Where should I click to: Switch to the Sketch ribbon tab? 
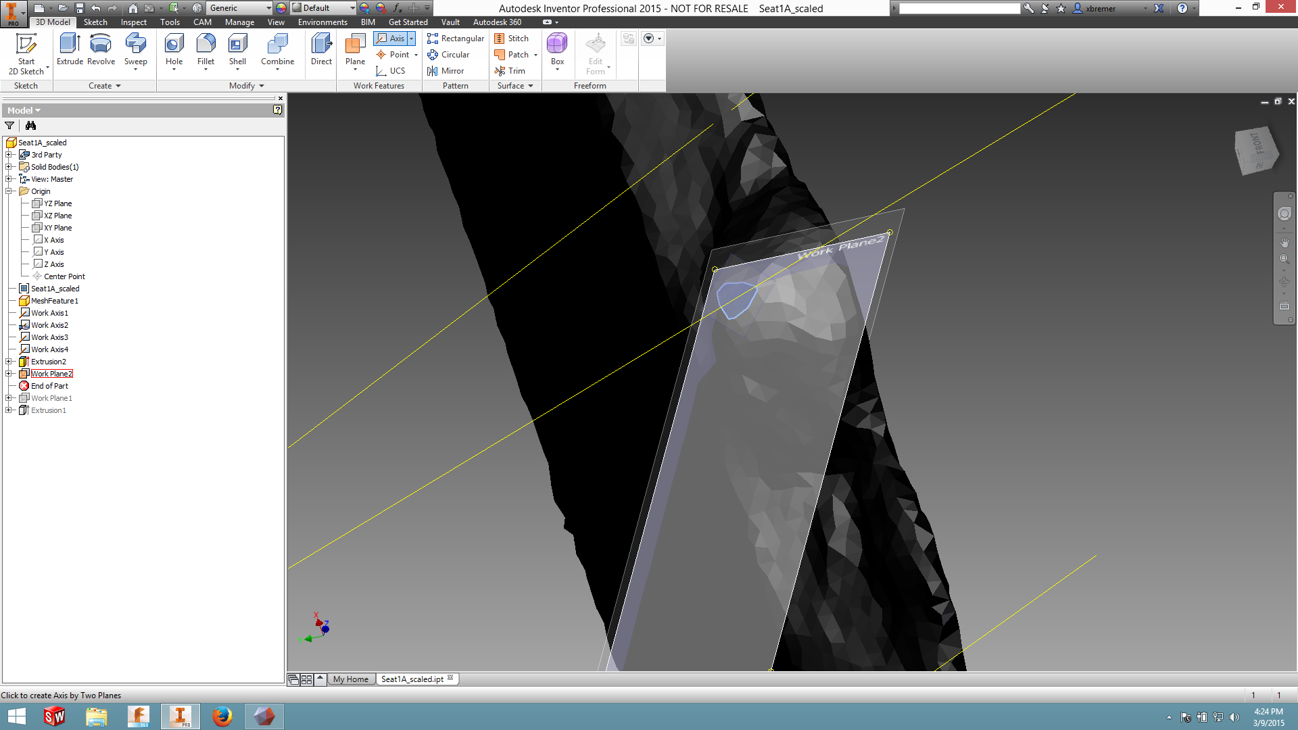(x=95, y=22)
